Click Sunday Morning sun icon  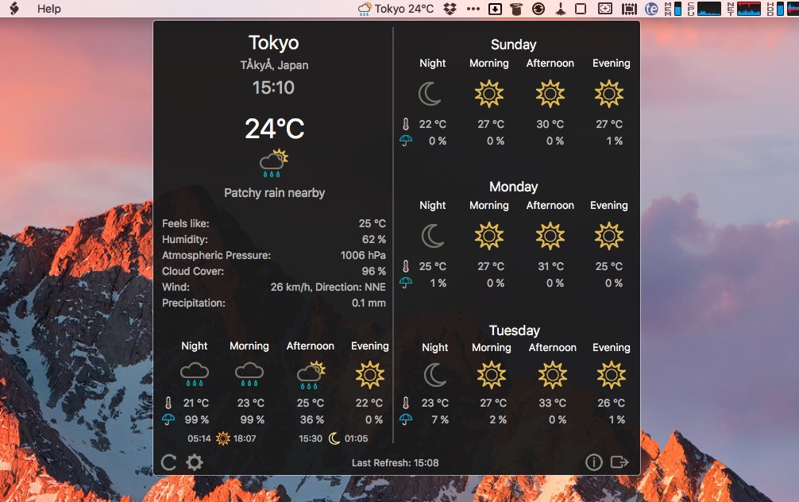[x=489, y=94]
